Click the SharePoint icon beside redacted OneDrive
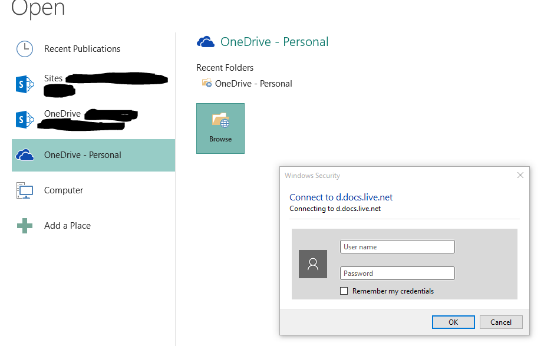 pyautogui.click(x=25, y=120)
